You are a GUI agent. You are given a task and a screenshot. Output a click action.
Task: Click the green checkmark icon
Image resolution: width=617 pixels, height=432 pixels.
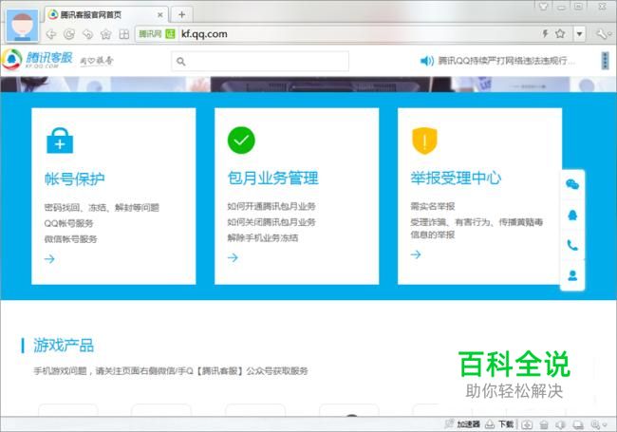click(241, 141)
